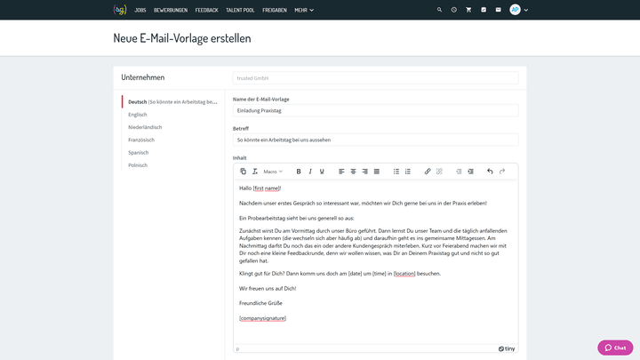
Task: Center align the text
Action: click(x=353, y=172)
